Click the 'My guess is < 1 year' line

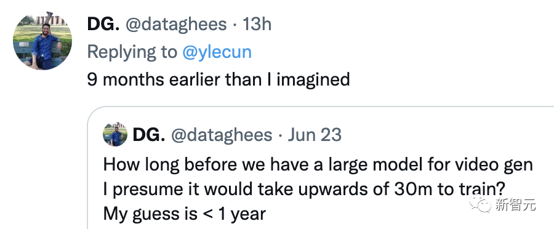coord(185,214)
